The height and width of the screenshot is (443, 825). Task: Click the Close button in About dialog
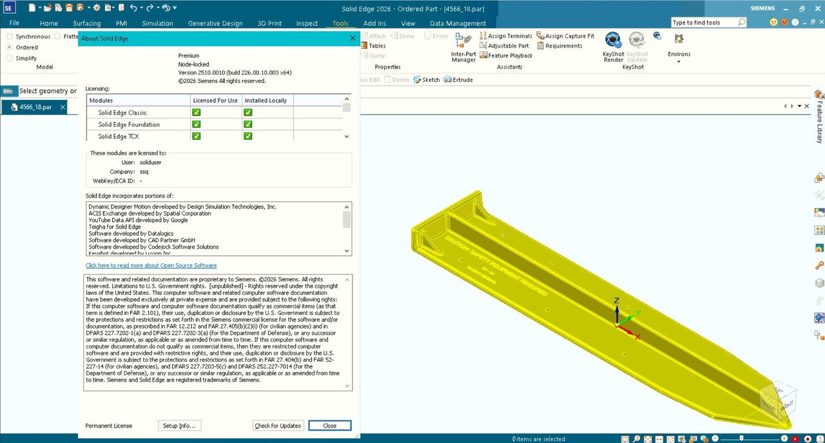click(x=329, y=426)
